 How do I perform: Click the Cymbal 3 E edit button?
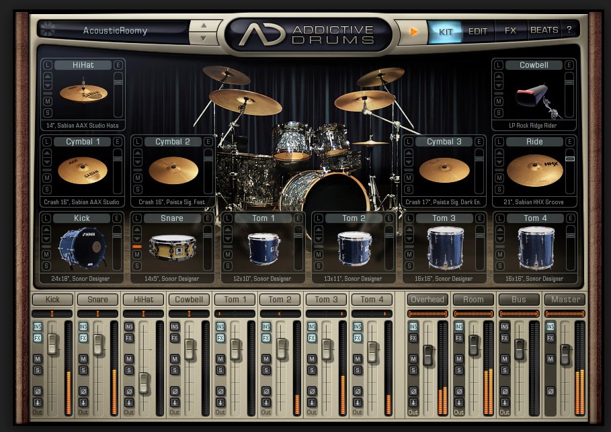pos(479,142)
